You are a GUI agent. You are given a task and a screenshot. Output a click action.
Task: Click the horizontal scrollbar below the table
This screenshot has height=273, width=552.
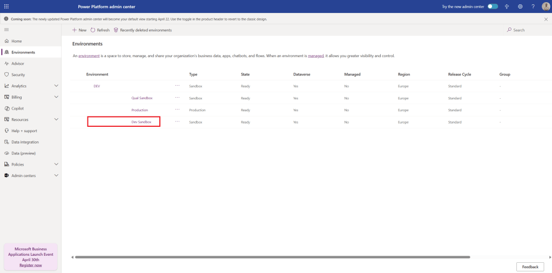point(270,257)
